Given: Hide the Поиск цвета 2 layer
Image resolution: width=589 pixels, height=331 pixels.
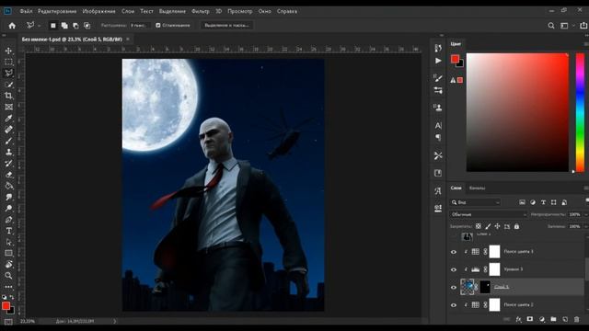Looking at the screenshot, I should 454,305.
